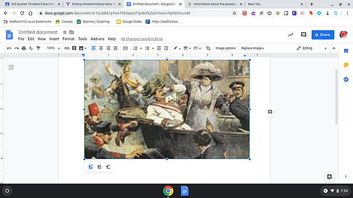Run spelling and grammar check
Image resolution: width=353 pixels, height=198 pixels.
pos(31,48)
